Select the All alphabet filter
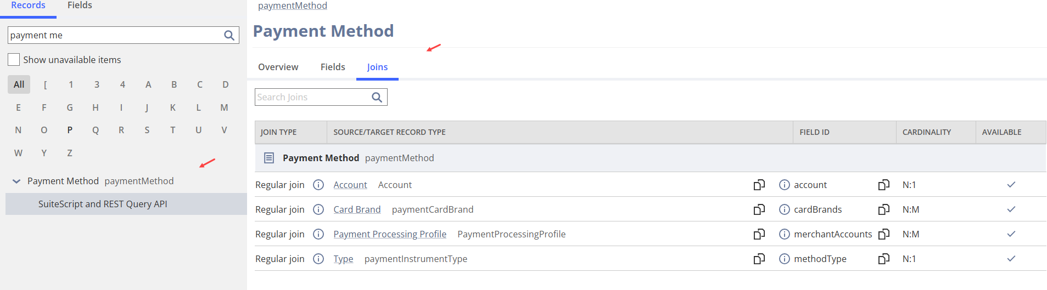1047x290 pixels. (x=19, y=84)
